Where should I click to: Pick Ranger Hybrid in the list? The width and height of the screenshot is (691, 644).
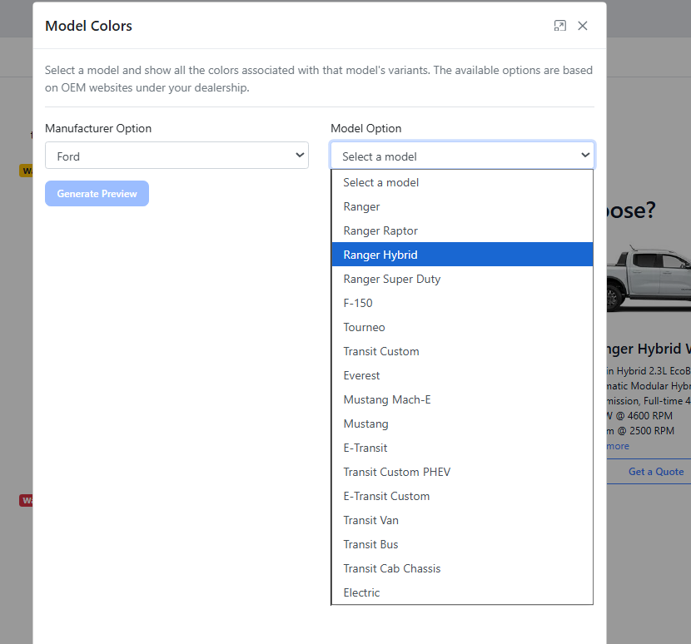coord(380,255)
